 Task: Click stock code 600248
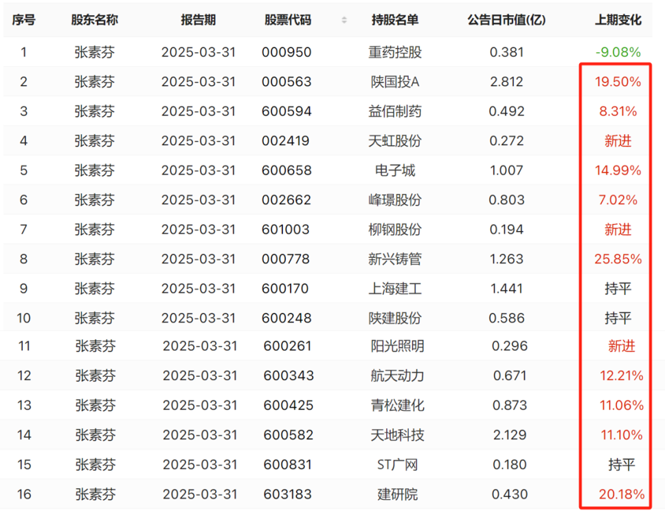pyautogui.click(x=286, y=318)
